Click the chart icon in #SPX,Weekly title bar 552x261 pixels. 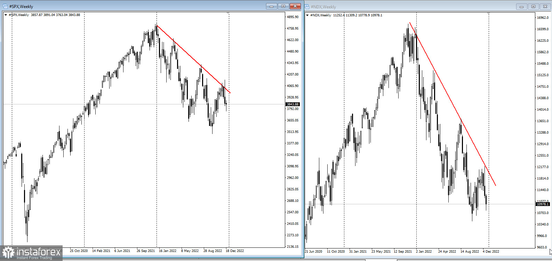pos(5,6)
